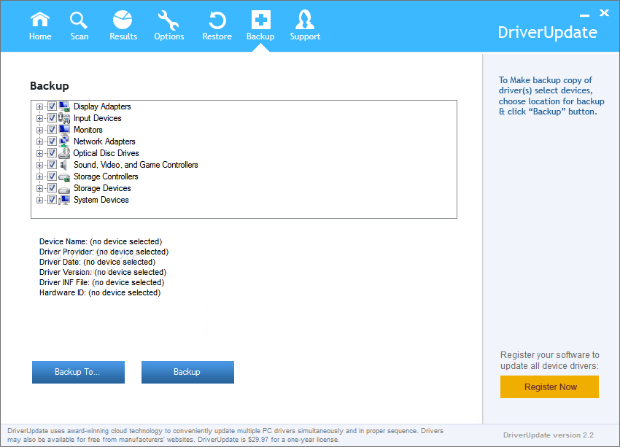
Task: Expand the System Devices tree node
Action: point(39,200)
